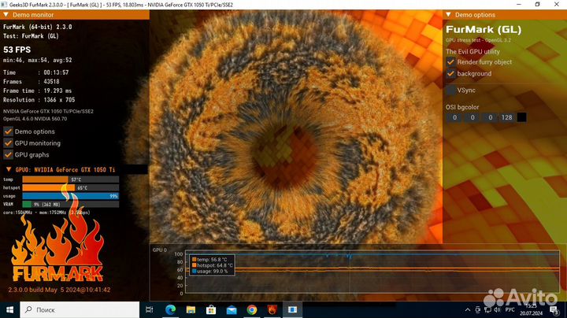Viewport: 567px width, 318px height.
Task: Collapse the Demo options panel header
Action: [x=449, y=15]
